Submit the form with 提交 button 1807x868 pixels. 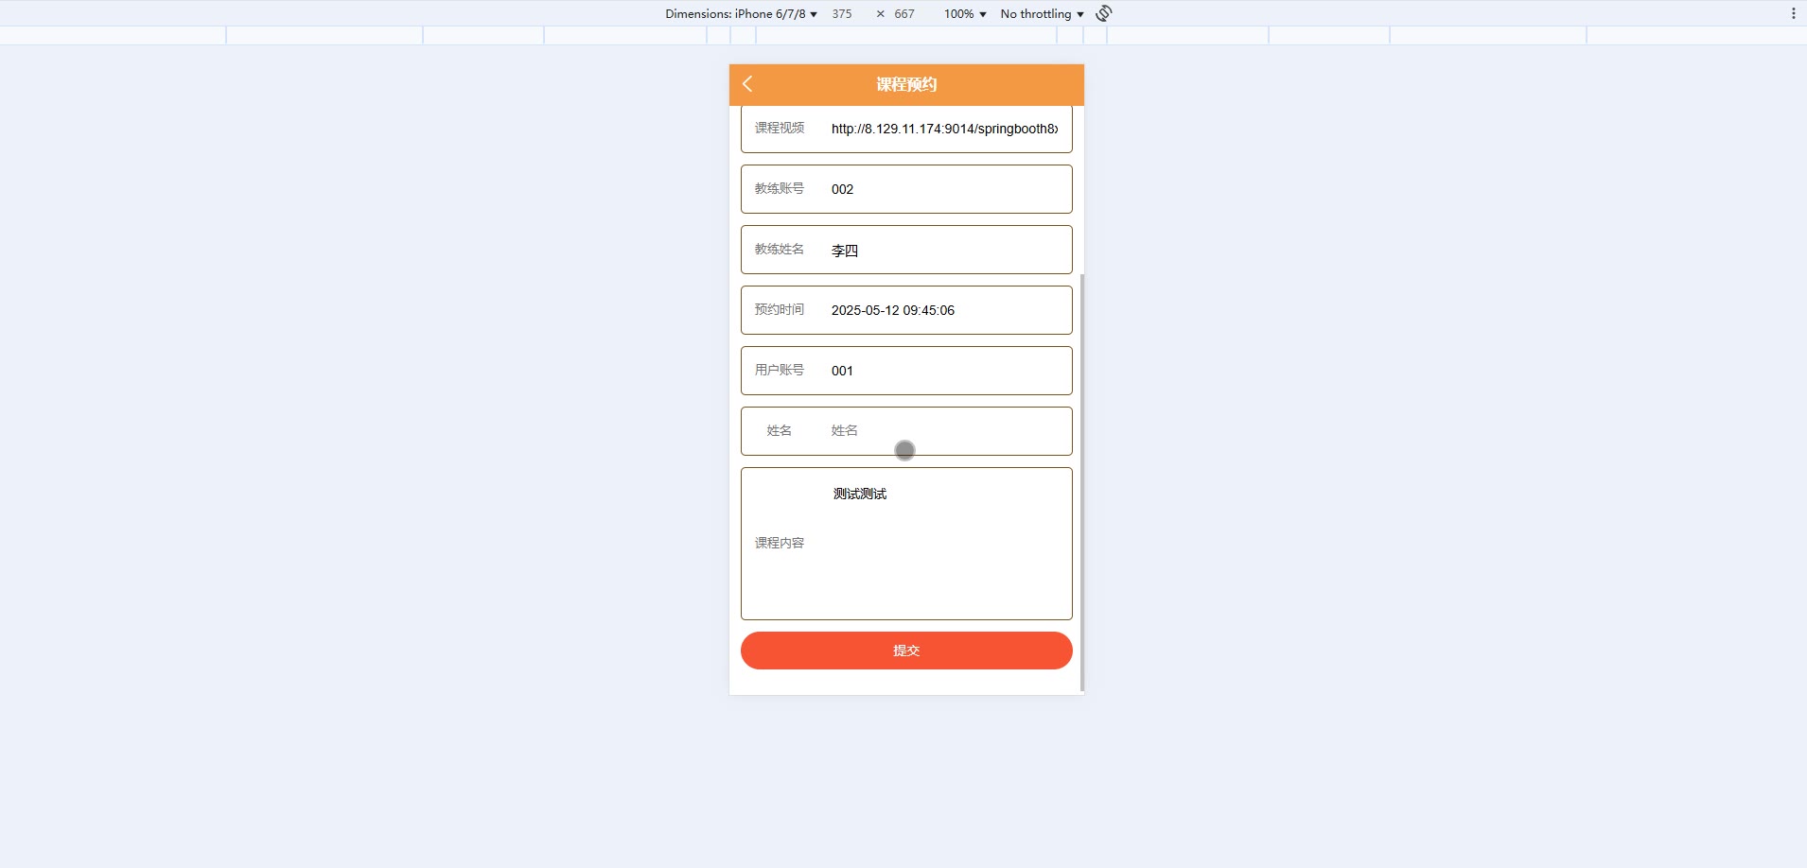tap(906, 651)
